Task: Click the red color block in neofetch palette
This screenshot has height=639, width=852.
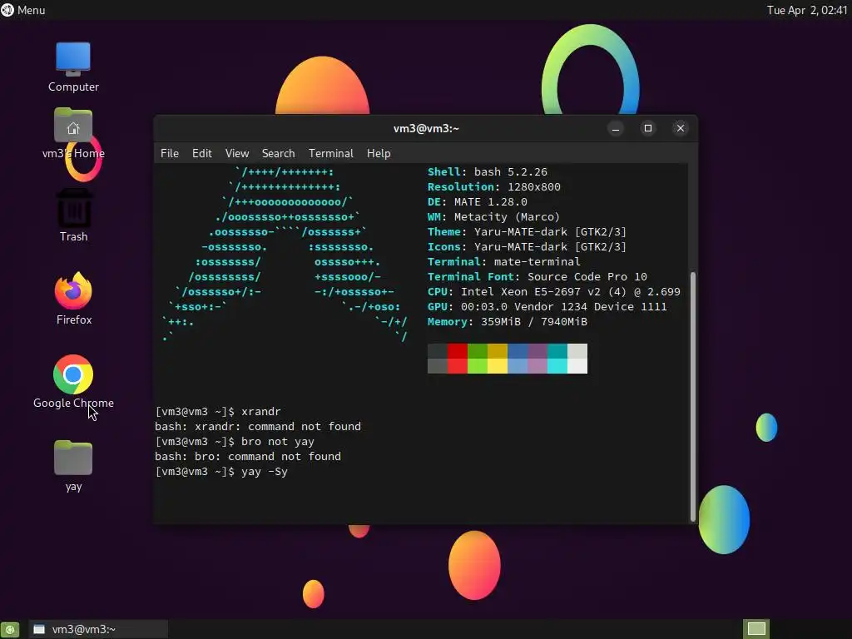Action: click(x=458, y=351)
